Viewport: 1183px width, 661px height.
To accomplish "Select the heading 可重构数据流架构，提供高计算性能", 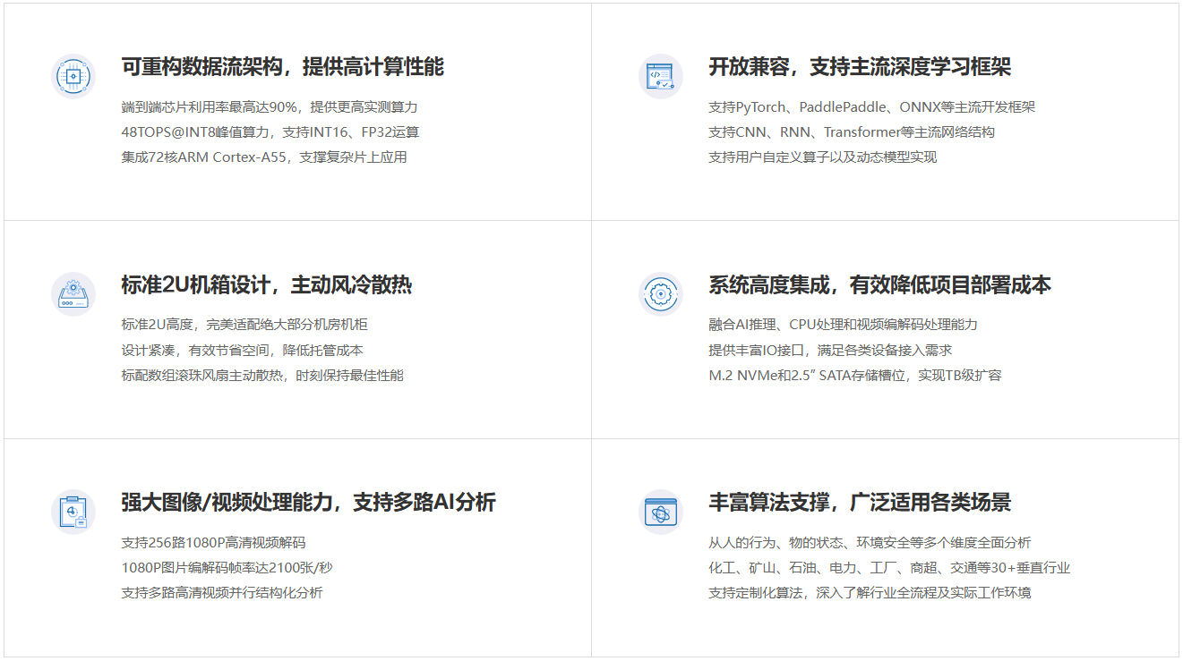I will click(x=282, y=67).
